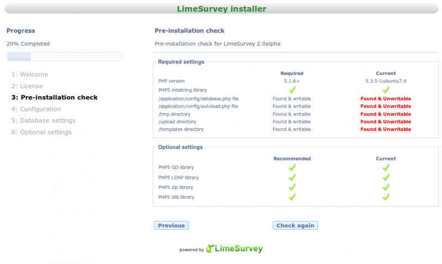
Task: Go to the Database settings step
Action: (x=44, y=120)
